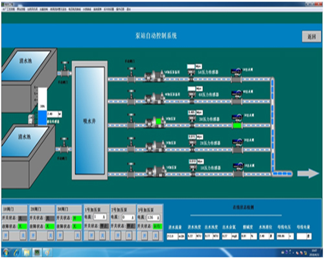Click the running 3# pump icon with green indicator
Screen dimensions: 324x259
(156, 122)
